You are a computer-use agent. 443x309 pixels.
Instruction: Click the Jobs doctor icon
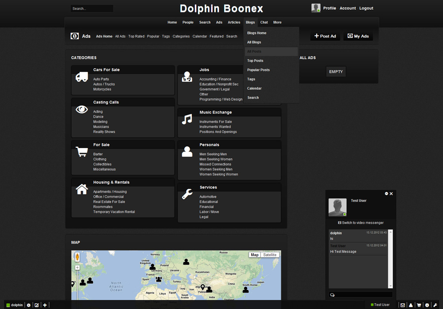(x=187, y=76)
